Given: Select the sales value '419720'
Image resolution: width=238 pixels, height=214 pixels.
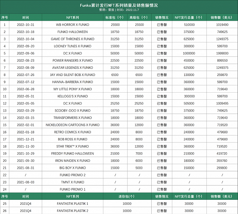Looking at the screenshot, I should [x=222, y=154].
